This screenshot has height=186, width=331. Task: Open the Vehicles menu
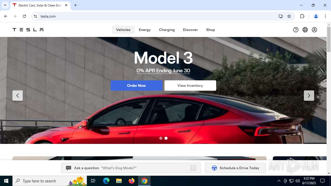(123, 30)
